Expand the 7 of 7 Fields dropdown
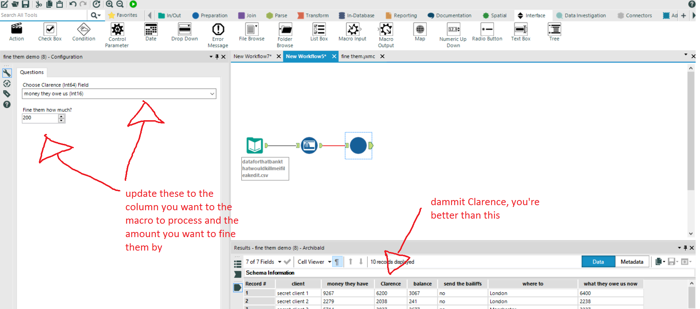 click(x=280, y=262)
